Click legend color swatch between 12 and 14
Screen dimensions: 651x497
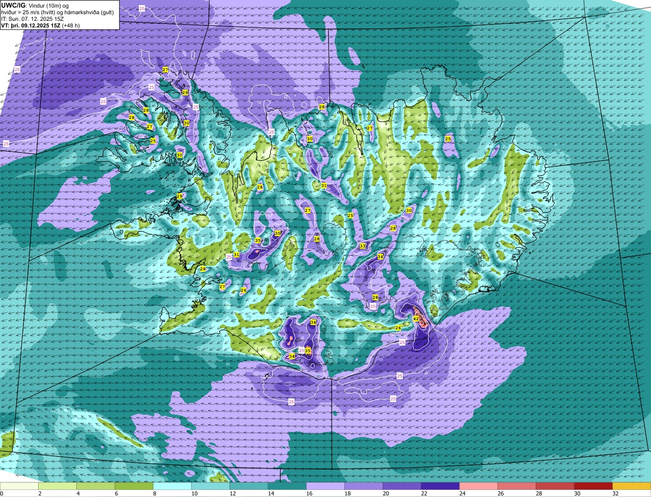point(249,486)
